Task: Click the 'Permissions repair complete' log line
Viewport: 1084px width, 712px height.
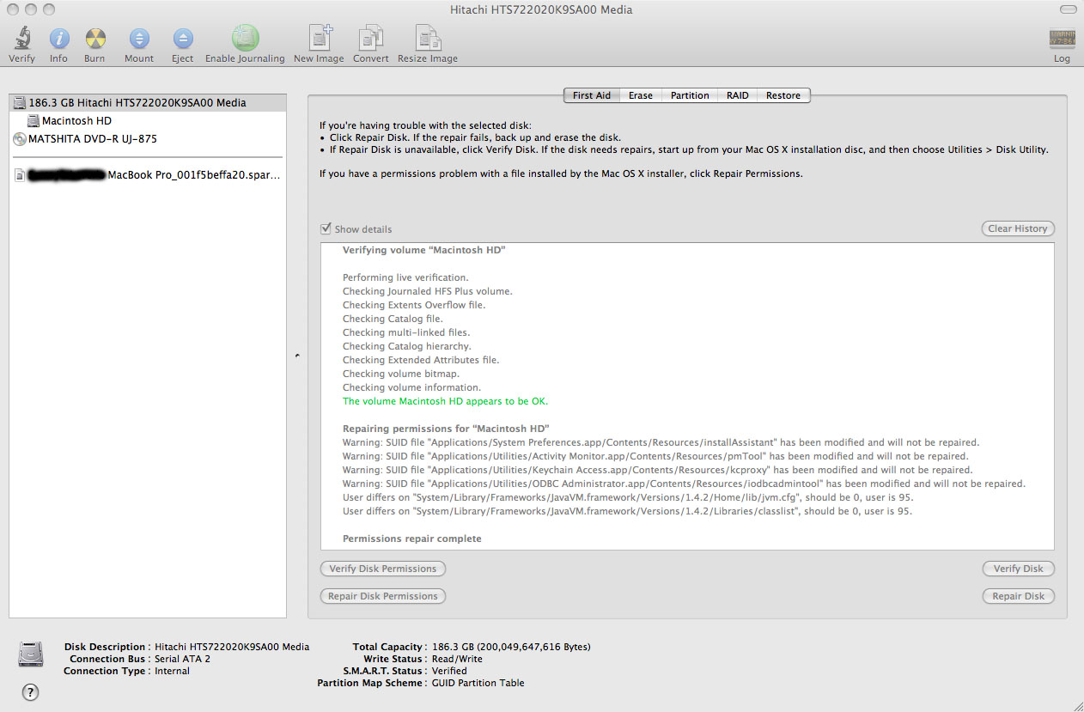Action: (x=412, y=539)
